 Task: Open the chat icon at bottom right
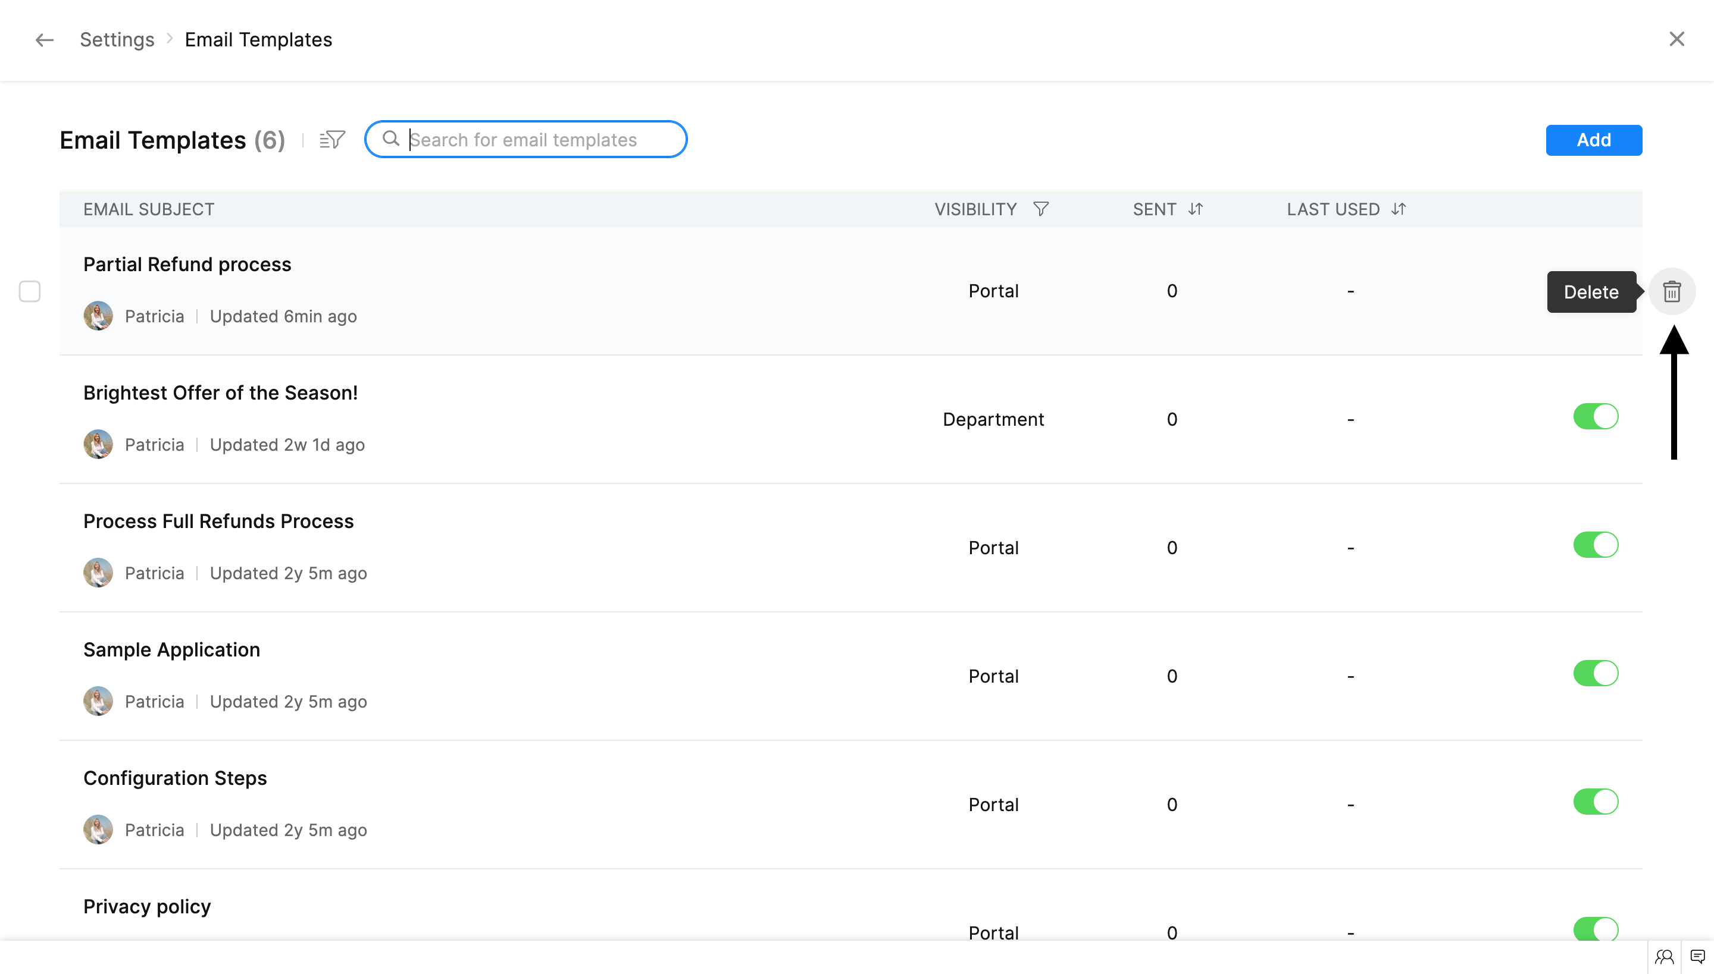coord(1697,957)
